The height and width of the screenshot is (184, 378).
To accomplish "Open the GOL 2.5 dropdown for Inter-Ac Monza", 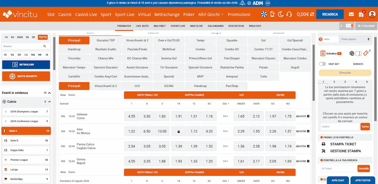I will pos(225,131).
